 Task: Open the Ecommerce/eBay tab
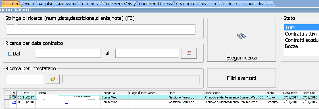click(x=120, y=4)
